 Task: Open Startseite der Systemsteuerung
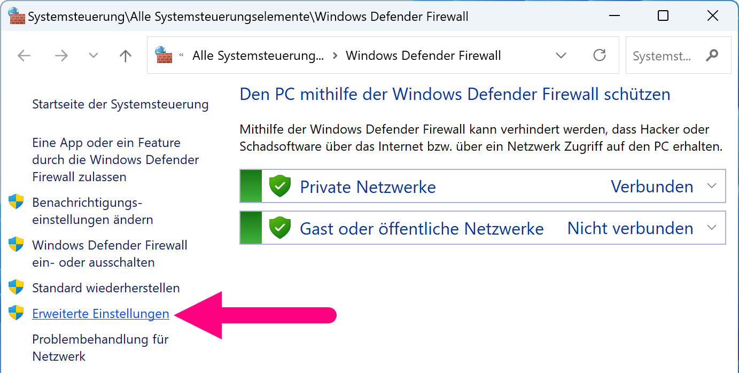click(120, 104)
